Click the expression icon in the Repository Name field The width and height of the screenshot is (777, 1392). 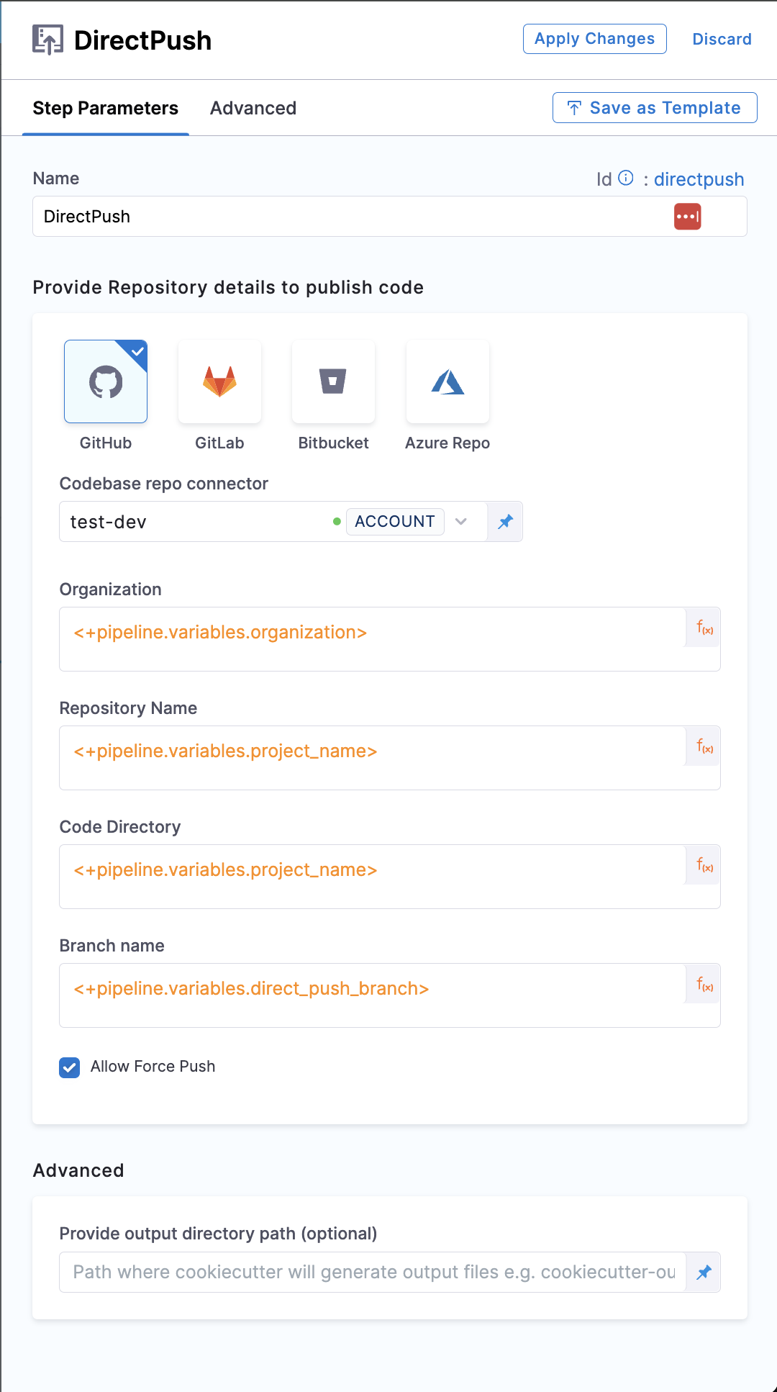coord(704,746)
